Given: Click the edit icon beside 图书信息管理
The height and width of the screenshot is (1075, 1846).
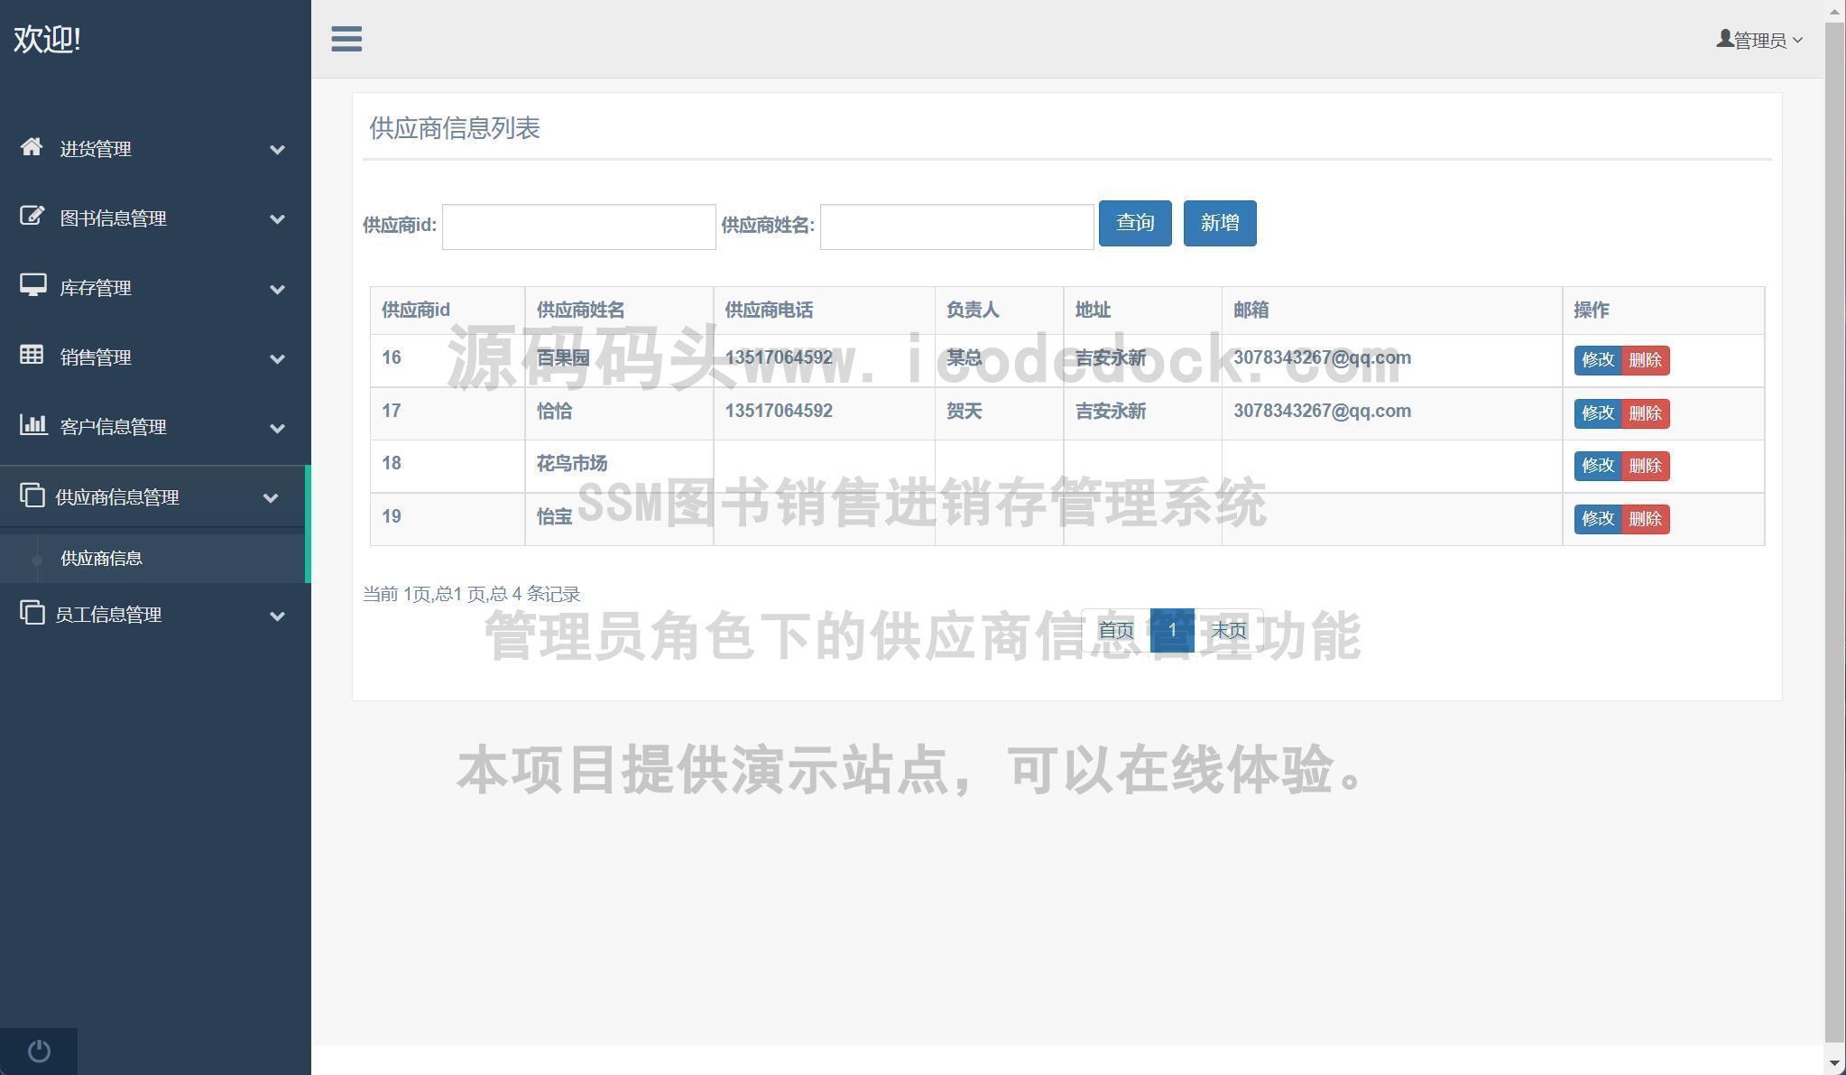Looking at the screenshot, I should point(32,217).
